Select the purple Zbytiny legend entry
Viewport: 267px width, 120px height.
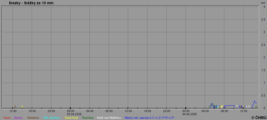point(18,118)
